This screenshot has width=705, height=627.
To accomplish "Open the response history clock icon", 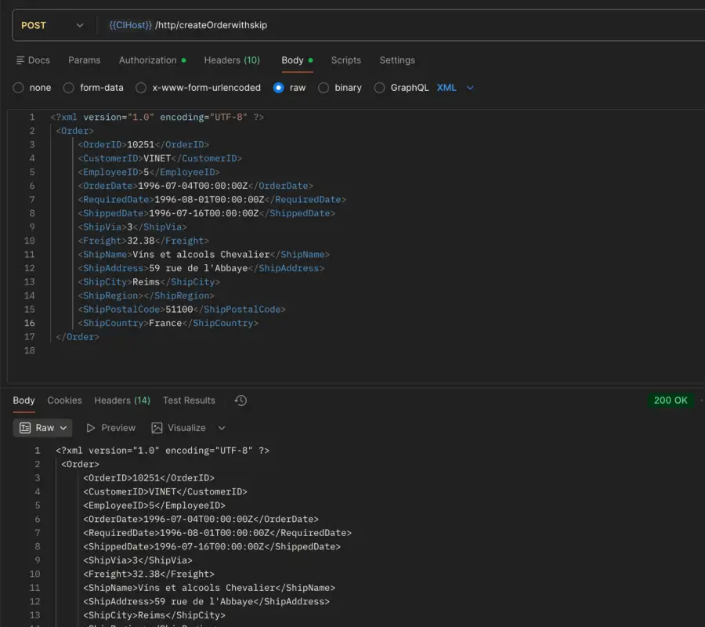I will click(240, 400).
